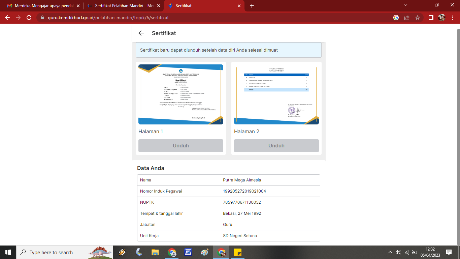This screenshot has height=259, width=460.
Task: Expand the Chrome tab search chevron
Action: (406, 5)
